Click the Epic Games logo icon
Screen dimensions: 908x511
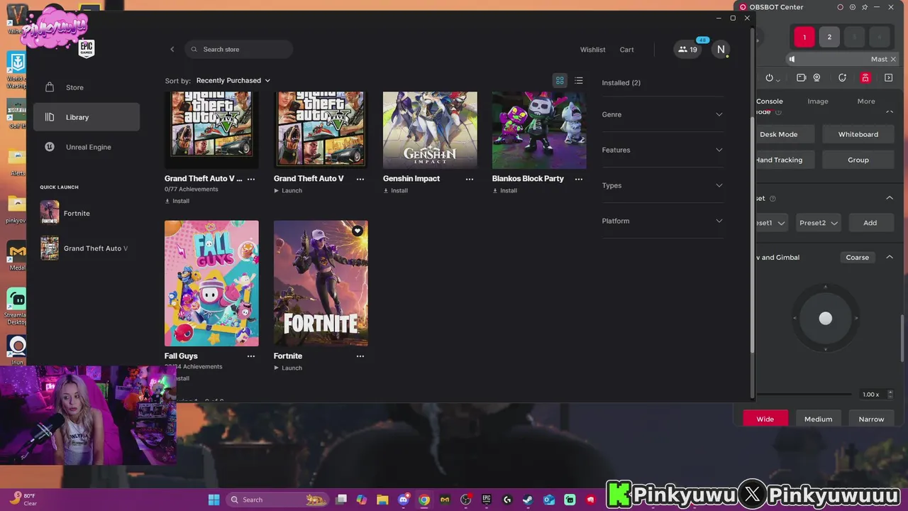(x=87, y=49)
